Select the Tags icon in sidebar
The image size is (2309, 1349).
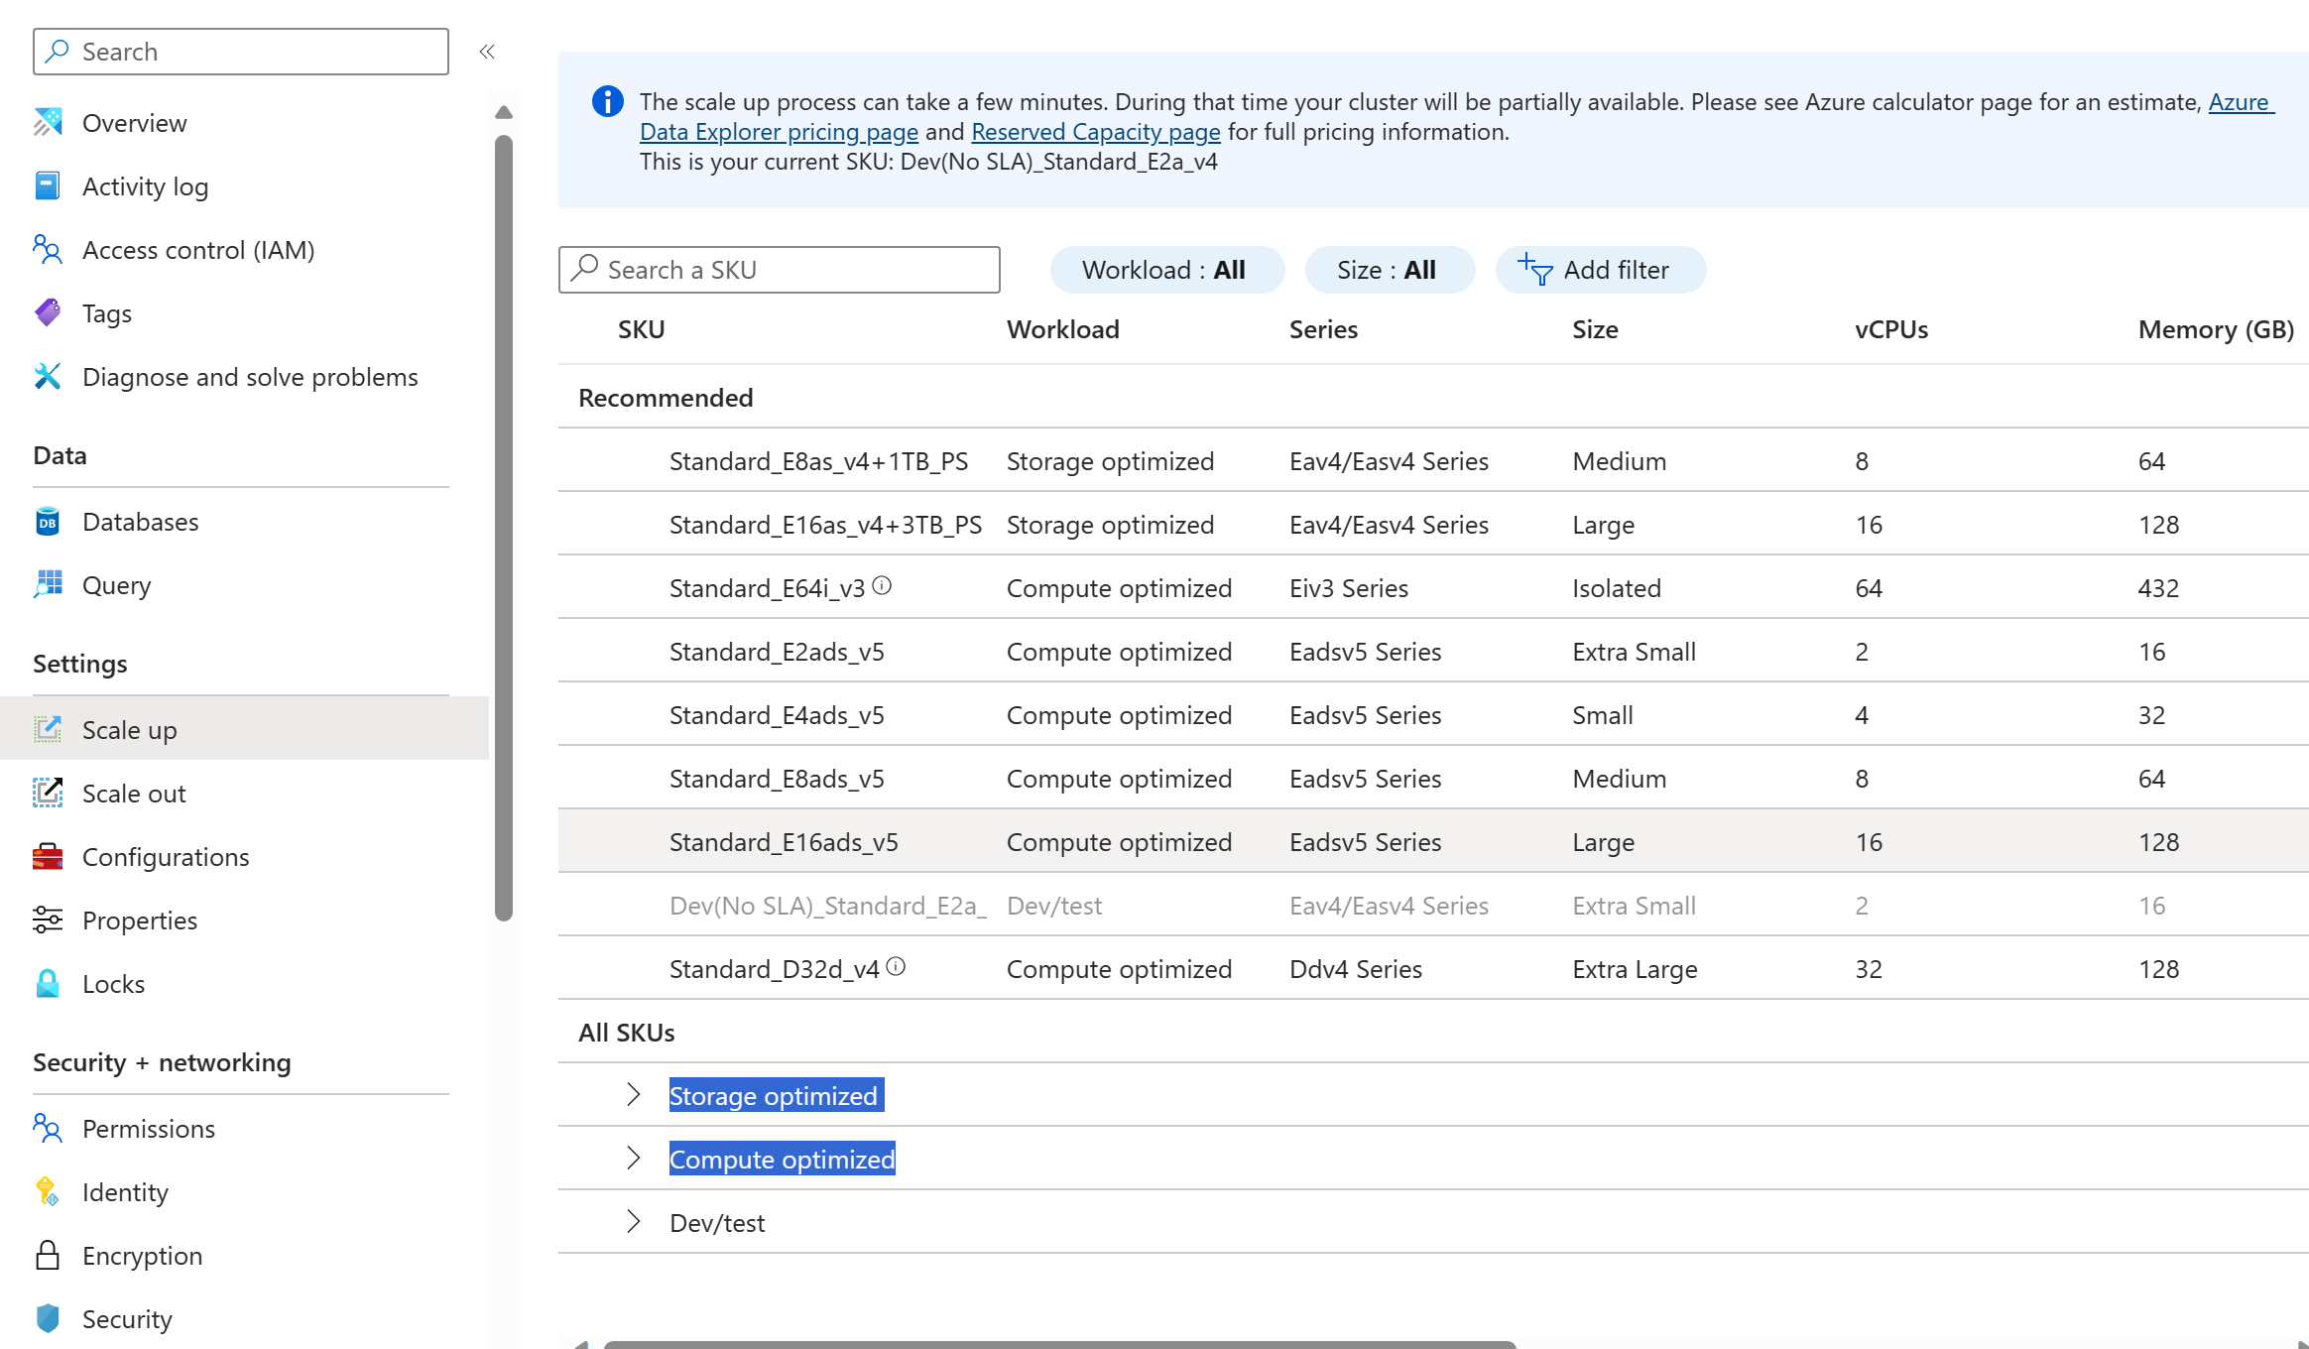(47, 312)
